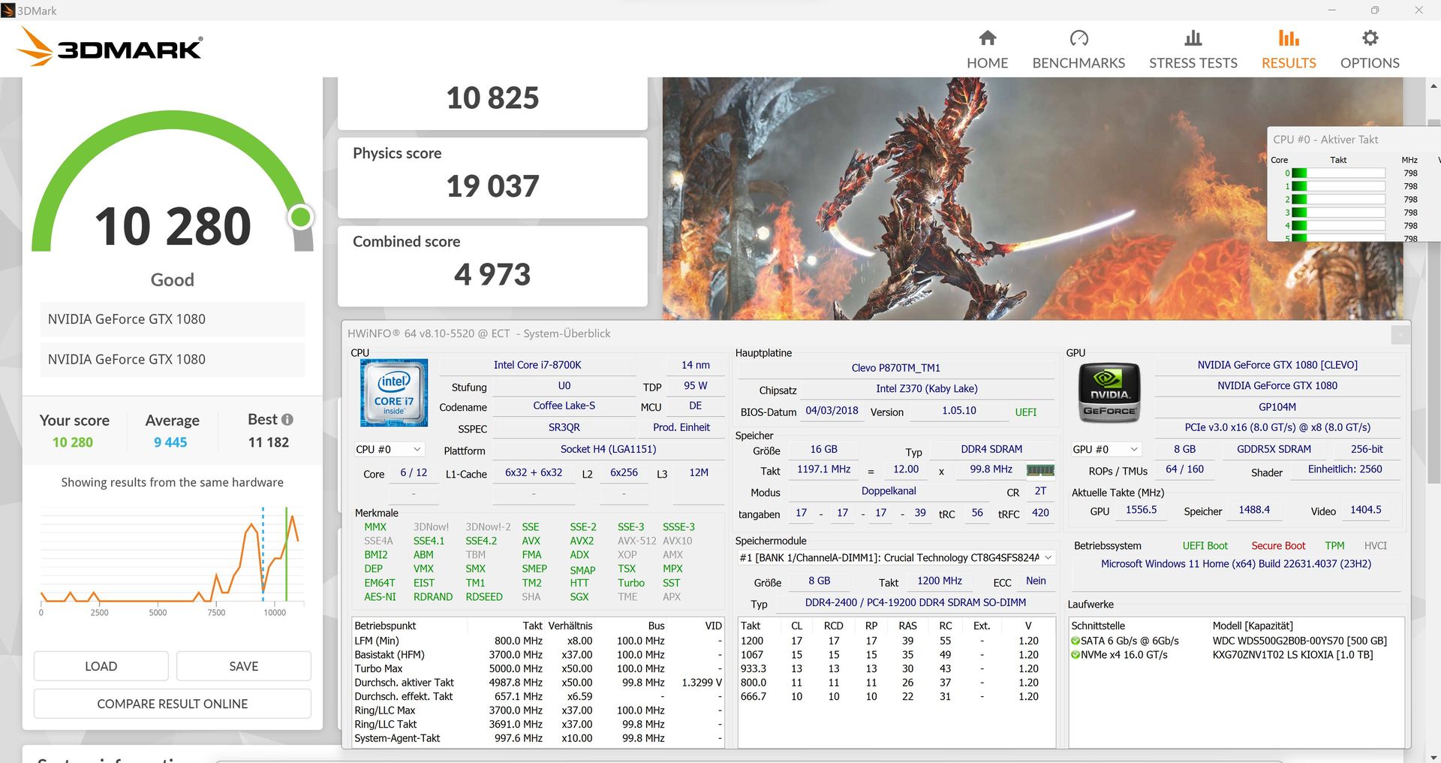The image size is (1441, 763).
Task: Click the Combined score value 4 973
Action: point(492,274)
